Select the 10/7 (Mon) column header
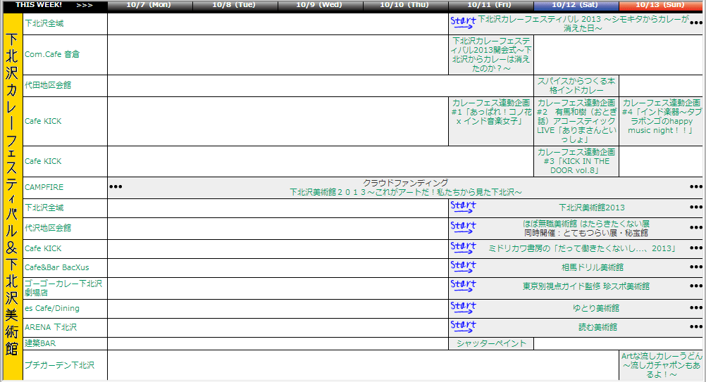Image resolution: width=706 pixels, height=382 pixels. 149,5
